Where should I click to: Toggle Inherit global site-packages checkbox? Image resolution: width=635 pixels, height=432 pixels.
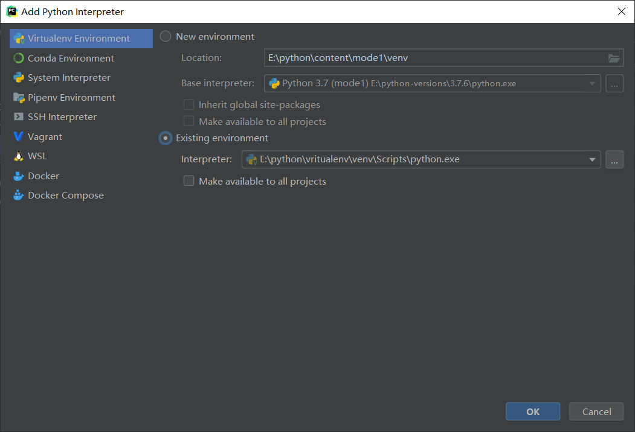tap(189, 105)
